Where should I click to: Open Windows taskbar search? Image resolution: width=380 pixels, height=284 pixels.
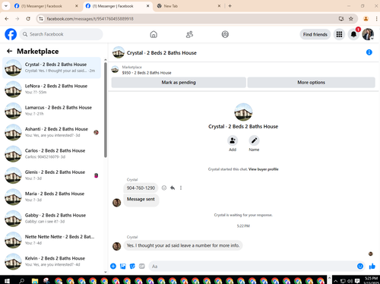point(22,280)
